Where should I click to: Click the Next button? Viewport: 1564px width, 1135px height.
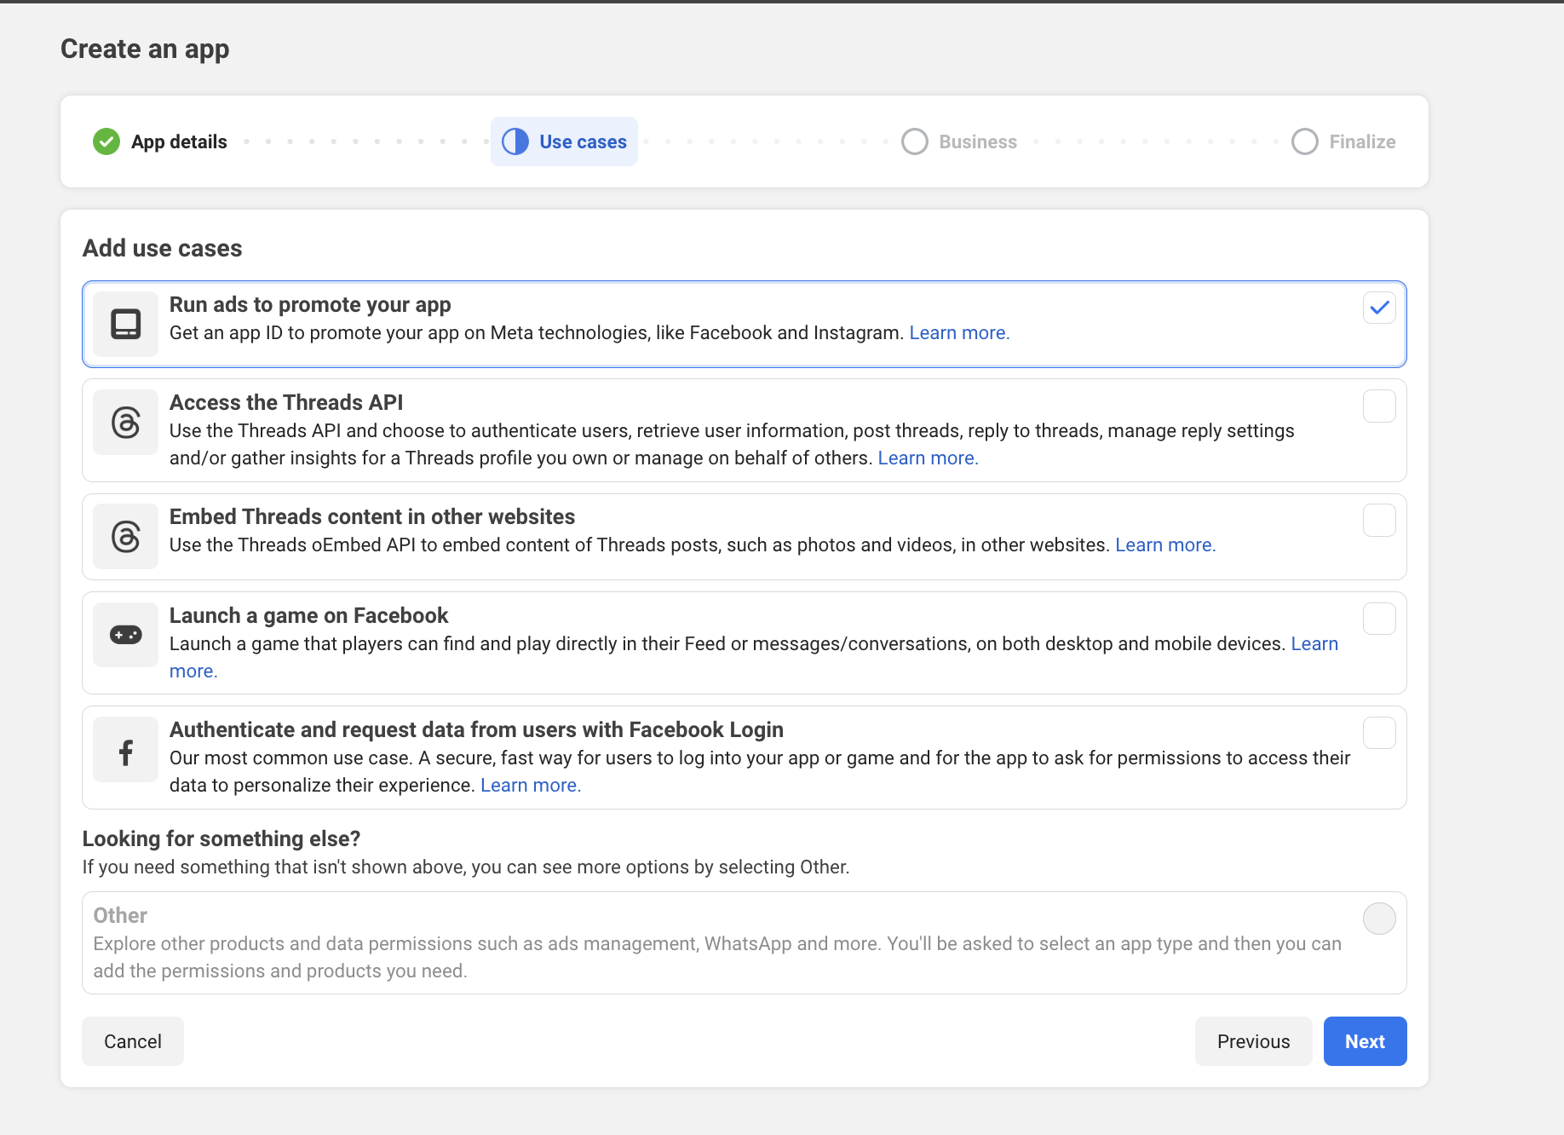click(1365, 1041)
